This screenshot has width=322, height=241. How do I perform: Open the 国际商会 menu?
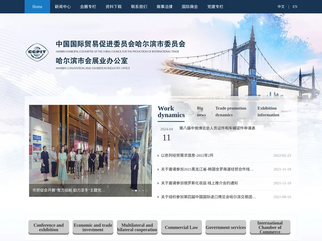coord(190,7)
